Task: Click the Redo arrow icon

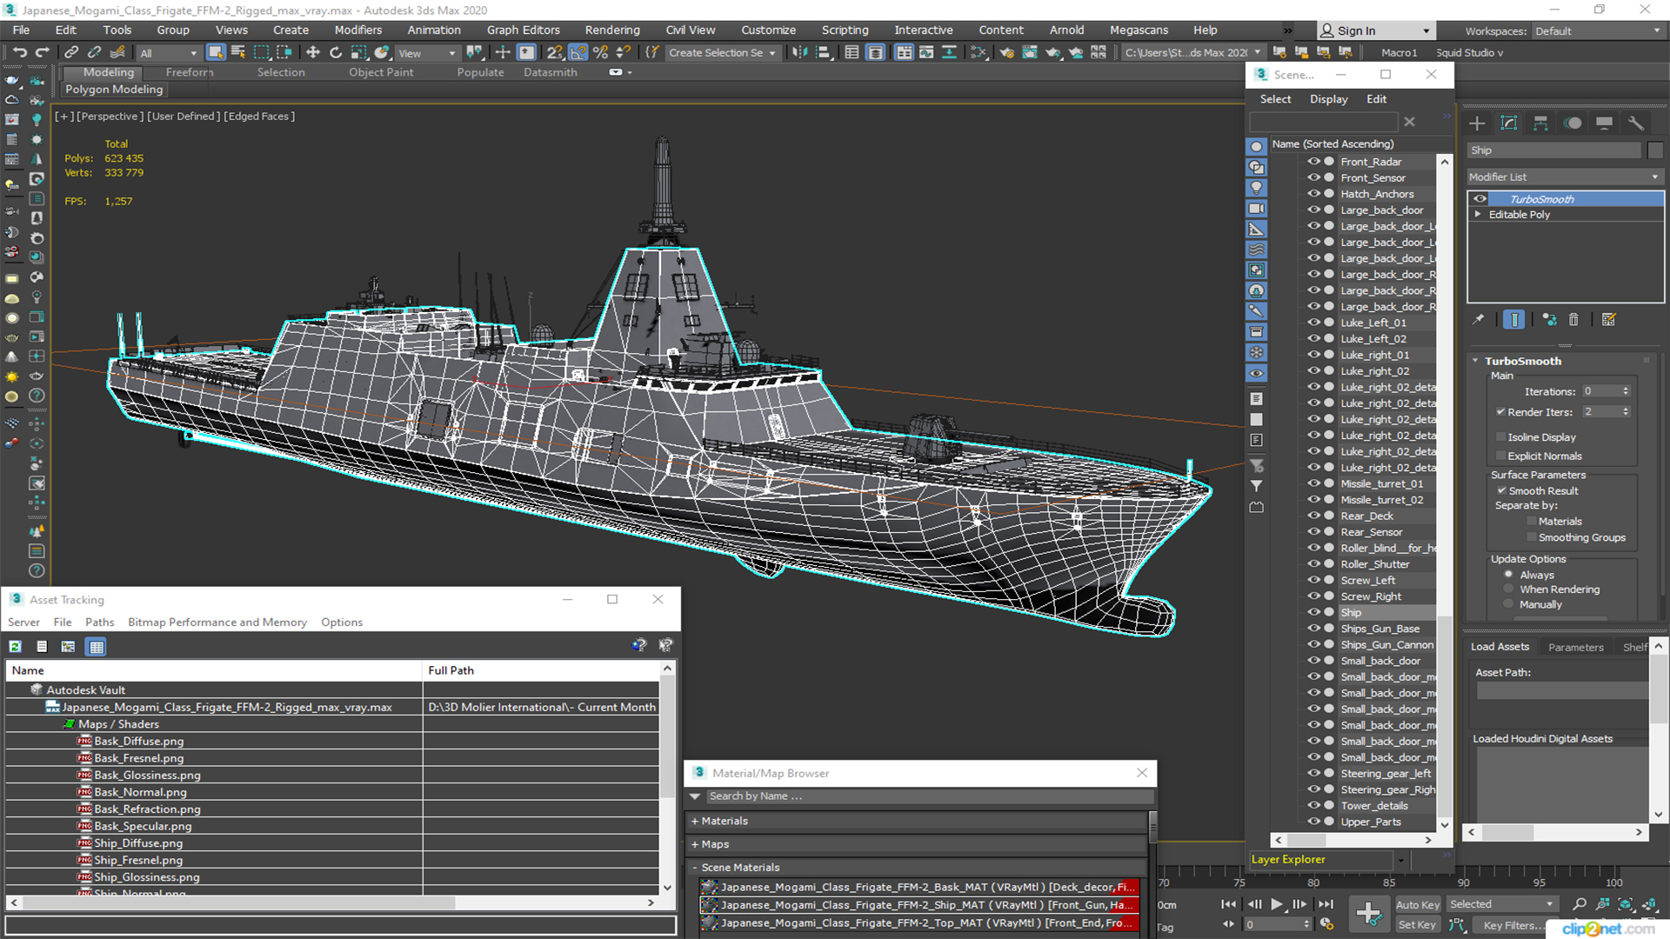Action: click(42, 53)
